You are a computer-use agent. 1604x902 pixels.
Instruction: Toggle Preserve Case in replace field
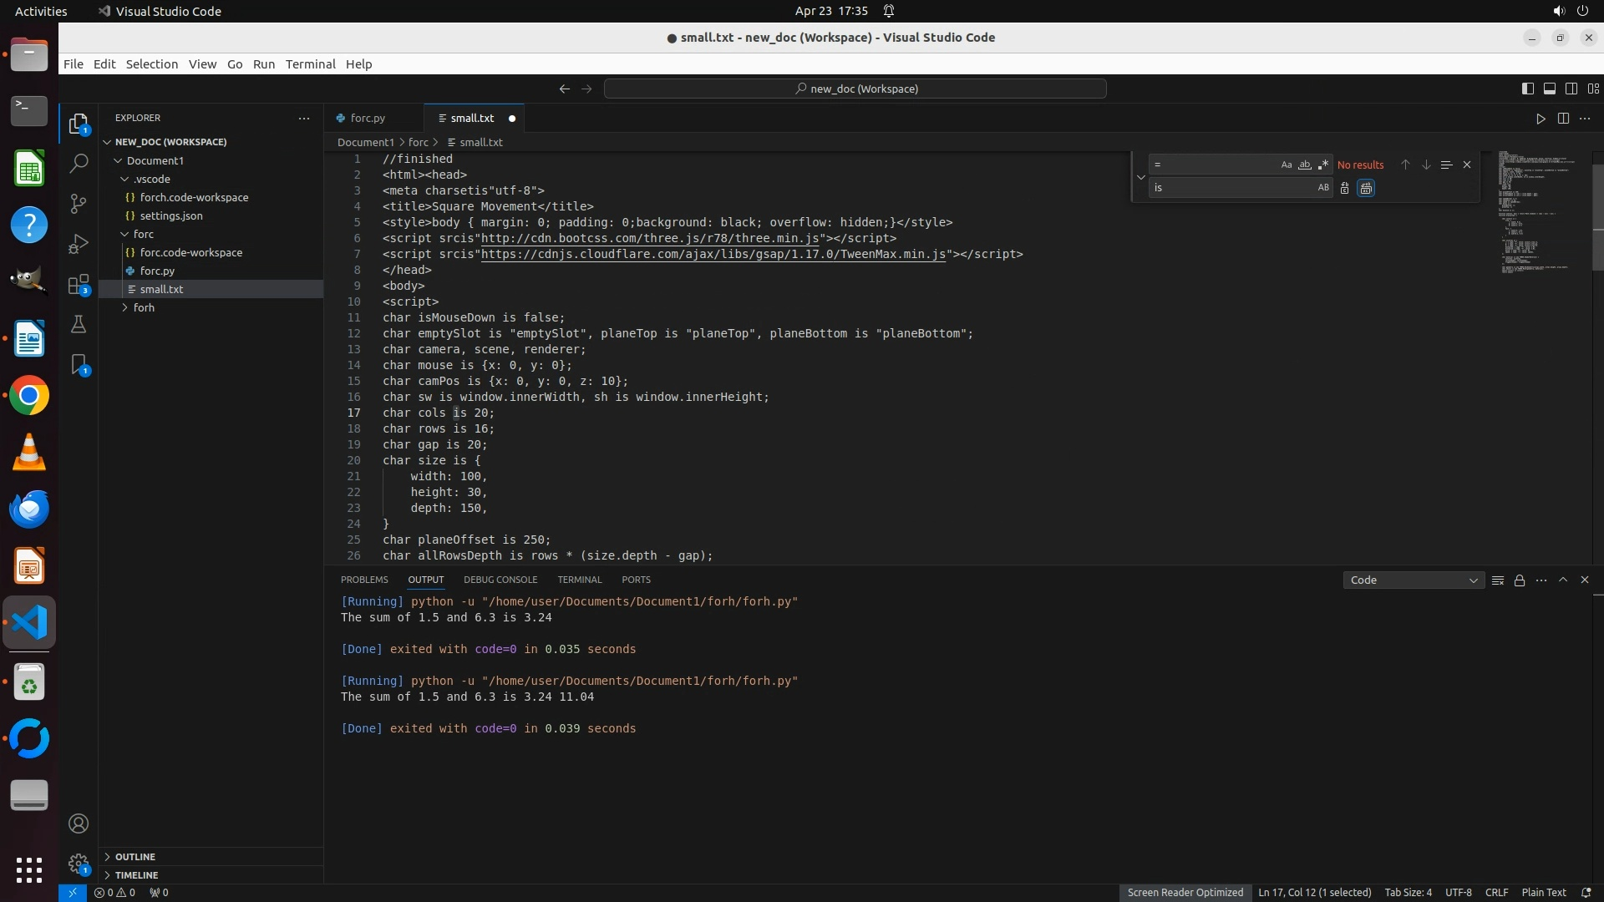(x=1323, y=188)
